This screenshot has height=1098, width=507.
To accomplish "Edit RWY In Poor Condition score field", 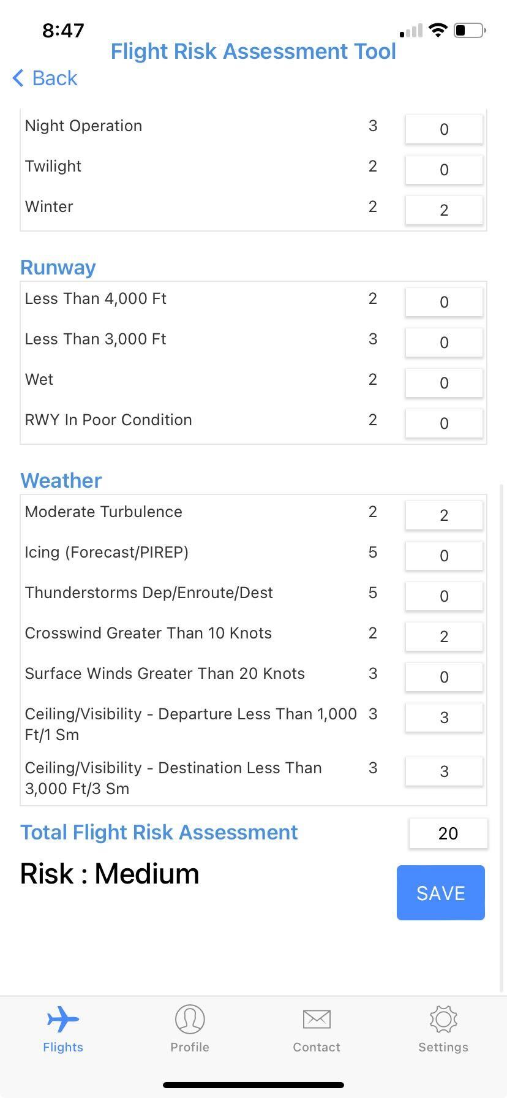I will pyautogui.click(x=444, y=423).
